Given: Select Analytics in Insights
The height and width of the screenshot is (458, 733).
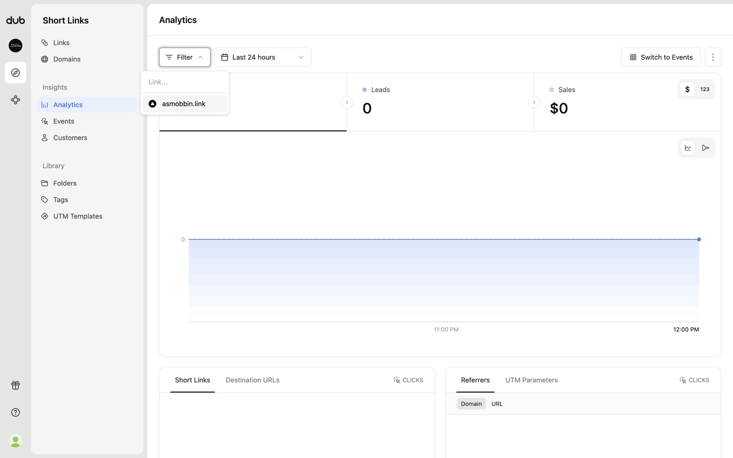Looking at the screenshot, I should pos(87,105).
